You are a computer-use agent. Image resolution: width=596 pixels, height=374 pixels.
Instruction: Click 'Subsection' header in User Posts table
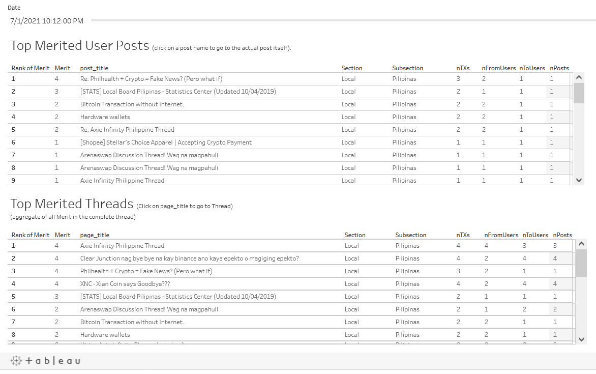[x=407, y=68]
